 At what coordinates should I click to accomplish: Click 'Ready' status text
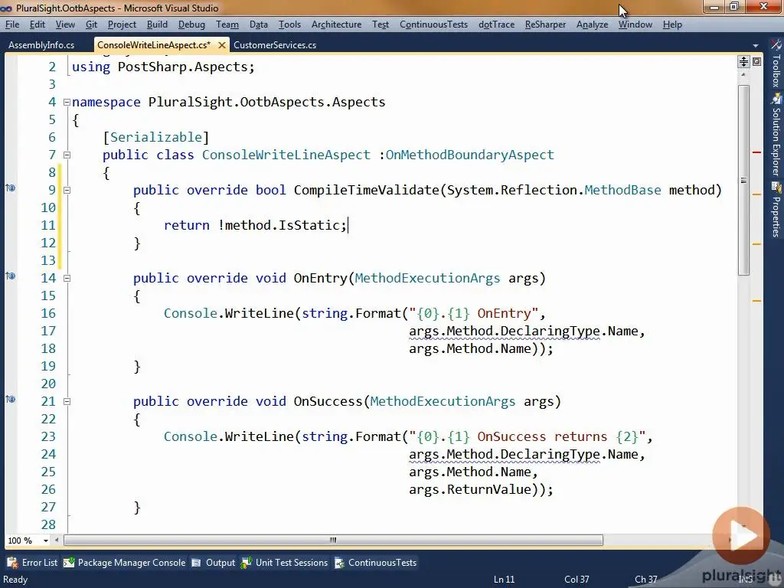tap(15, 580)
